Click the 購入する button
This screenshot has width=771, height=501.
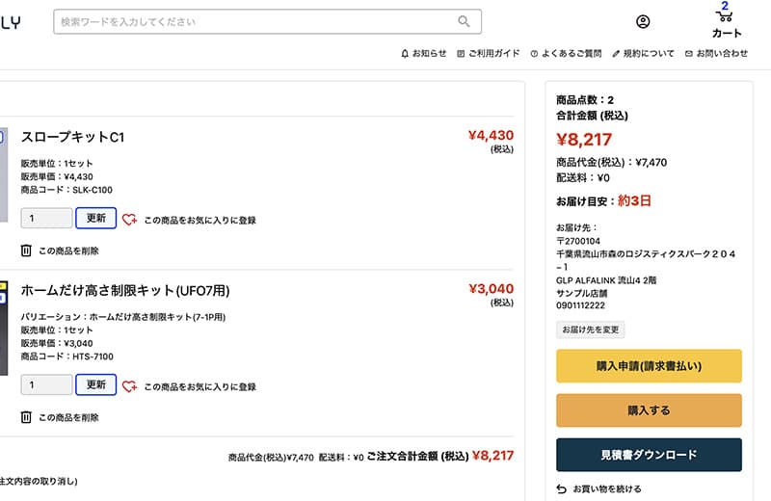click(649, 410)
